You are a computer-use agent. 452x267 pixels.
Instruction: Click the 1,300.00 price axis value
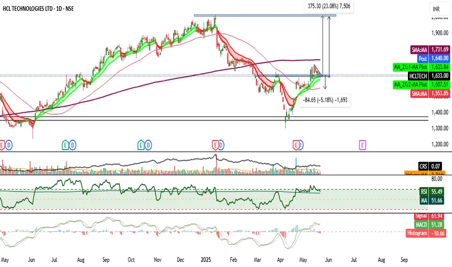[x=439, y=128]
